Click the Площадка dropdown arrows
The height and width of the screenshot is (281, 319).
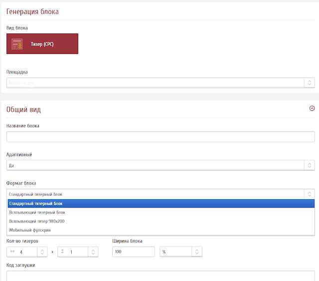click(x=310, y=83)
